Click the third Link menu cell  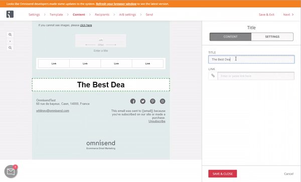[x=116, y=64]
